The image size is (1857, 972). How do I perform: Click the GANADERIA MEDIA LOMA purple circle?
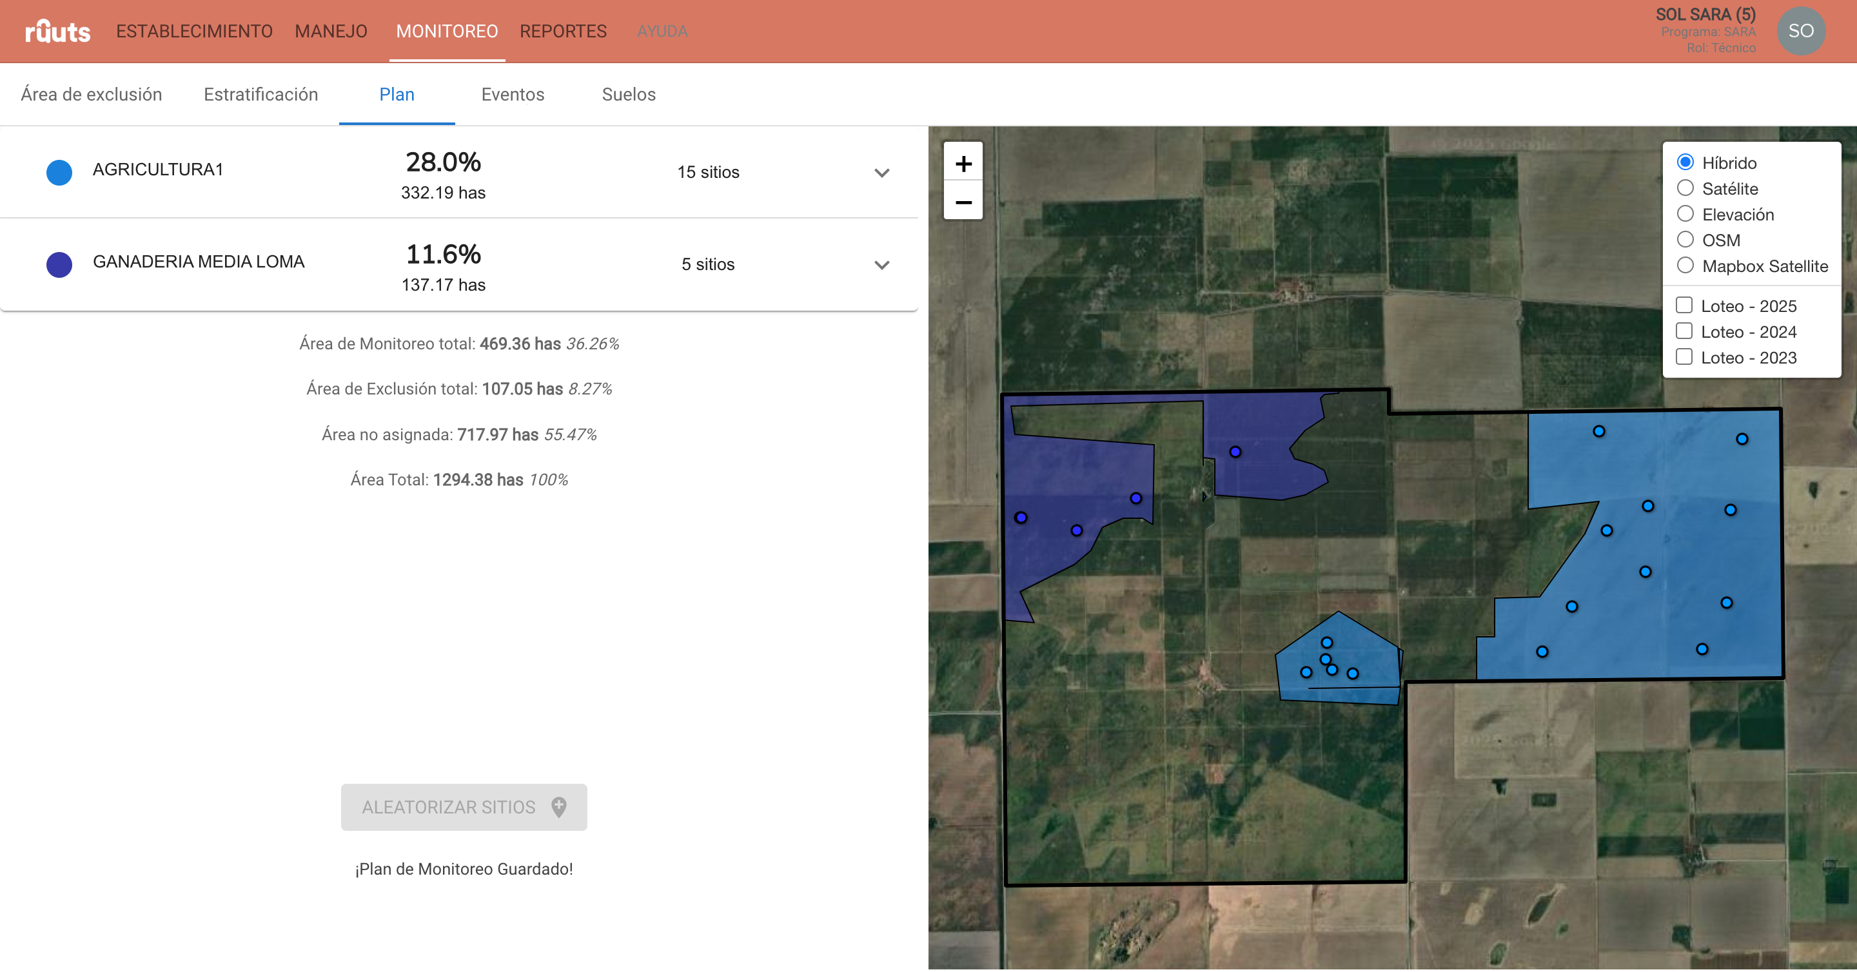59,264
